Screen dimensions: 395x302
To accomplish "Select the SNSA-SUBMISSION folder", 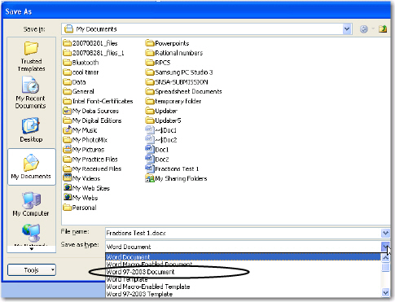I will (x=177, y=82).
